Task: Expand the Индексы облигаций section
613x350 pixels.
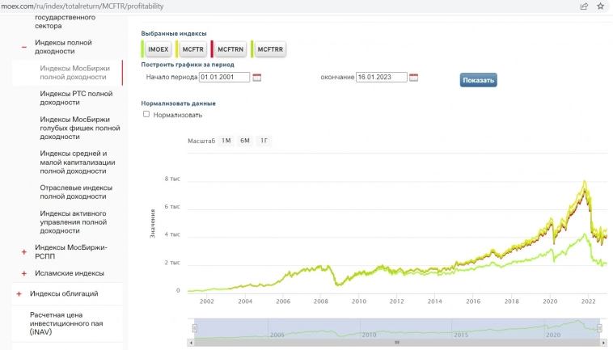Action: click(19, 293)
